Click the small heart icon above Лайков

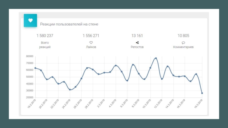91,43
